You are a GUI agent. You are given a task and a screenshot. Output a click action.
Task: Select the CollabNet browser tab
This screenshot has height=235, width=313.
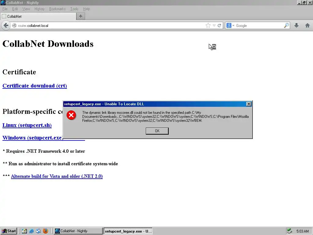coord(38,17)
